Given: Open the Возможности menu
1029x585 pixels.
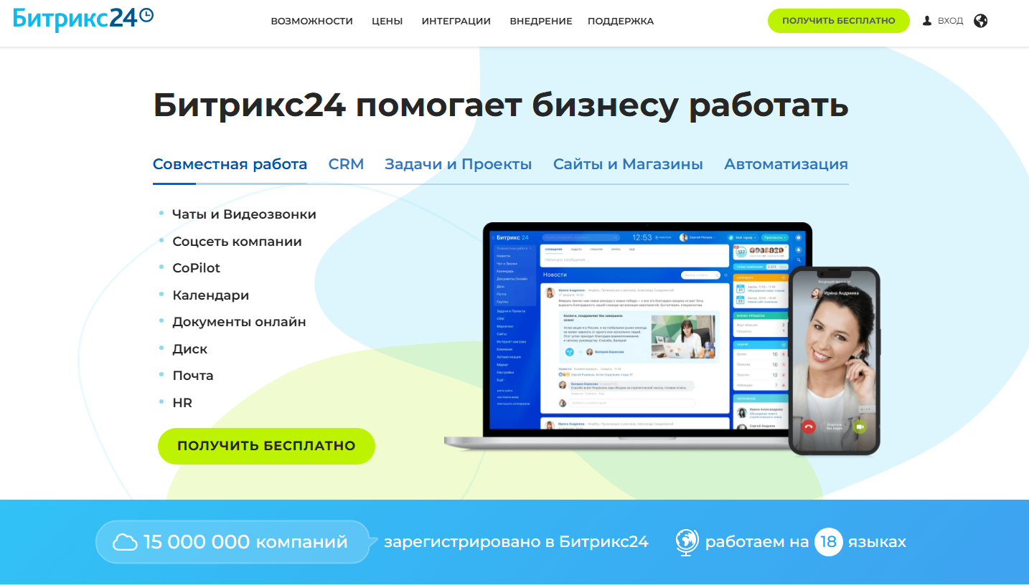Looking at the screenshot, I should click(x=311, y=21).
